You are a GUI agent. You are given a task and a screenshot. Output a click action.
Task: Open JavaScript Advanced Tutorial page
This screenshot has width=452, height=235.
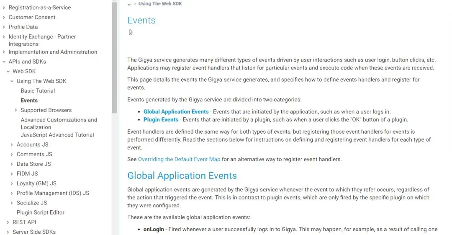coord(57,135)
